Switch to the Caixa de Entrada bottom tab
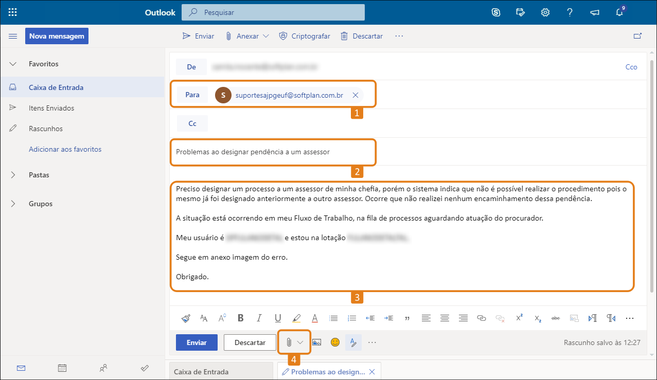 (221, 372)
